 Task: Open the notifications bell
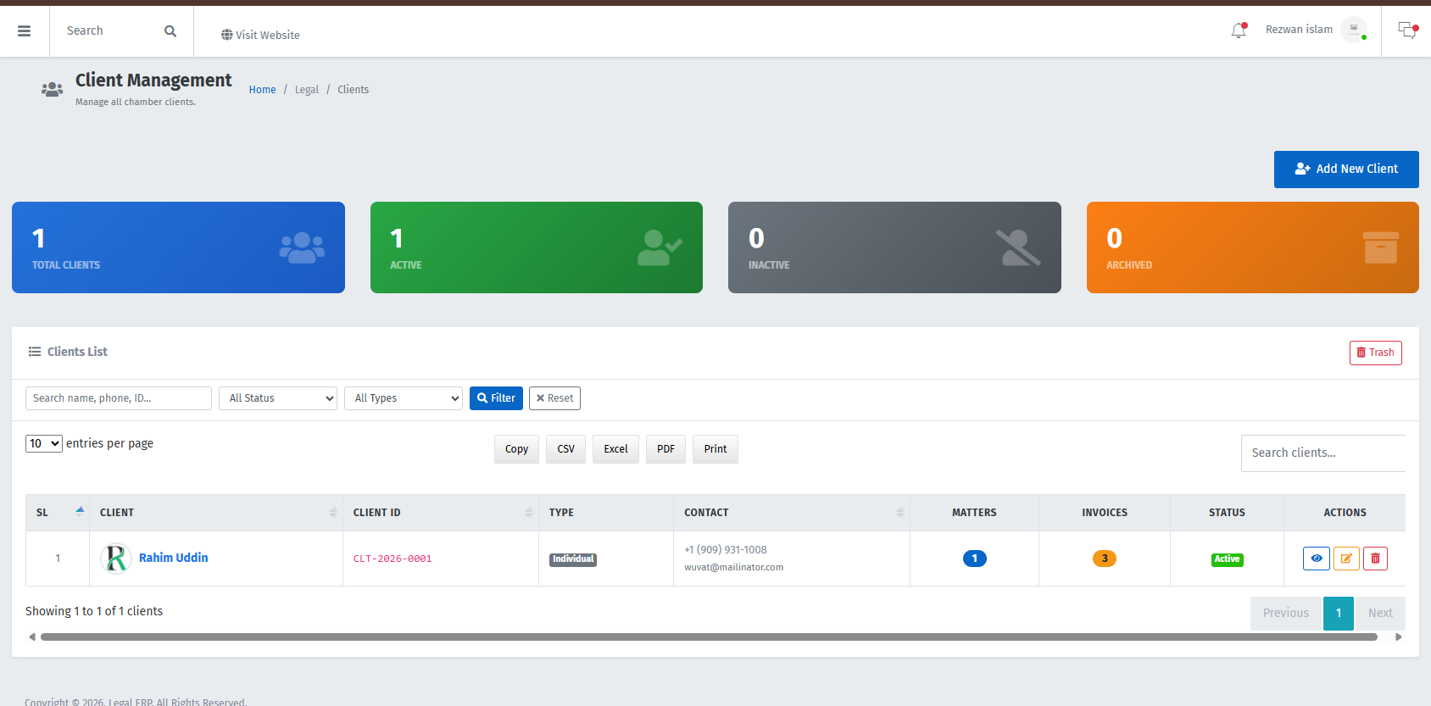[1239, 31]
